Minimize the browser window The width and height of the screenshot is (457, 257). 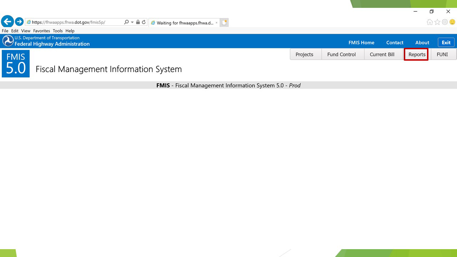(415, 11)
